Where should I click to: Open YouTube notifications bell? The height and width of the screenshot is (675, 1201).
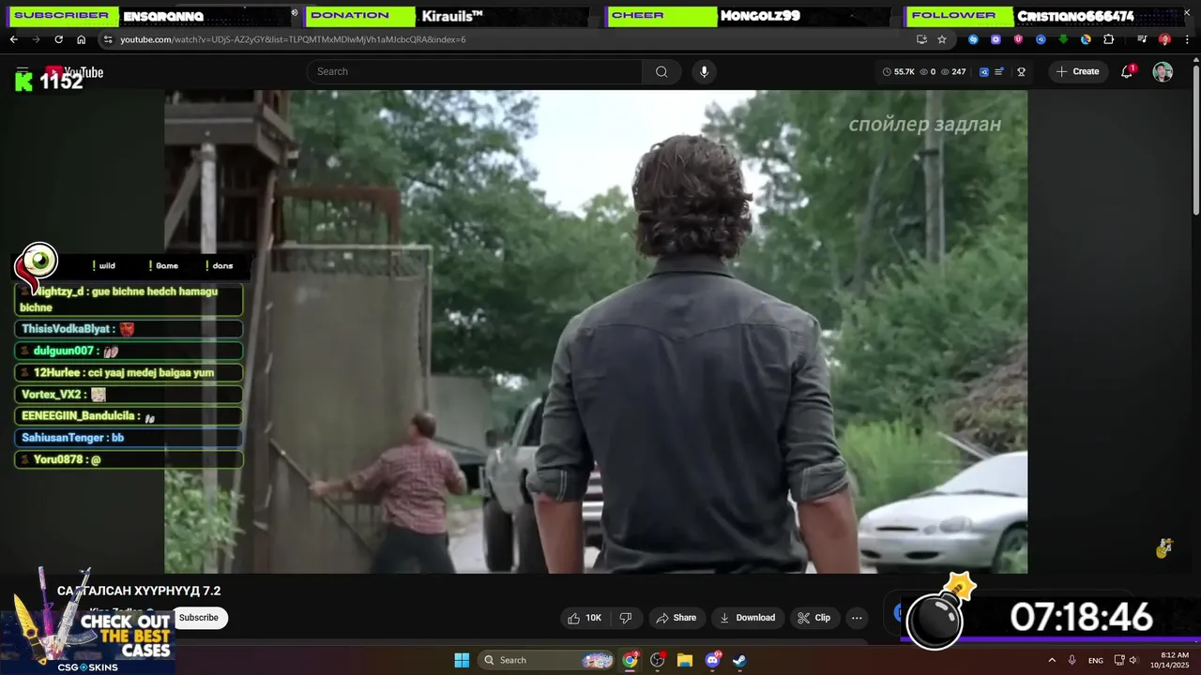(x=1127, y=72)
